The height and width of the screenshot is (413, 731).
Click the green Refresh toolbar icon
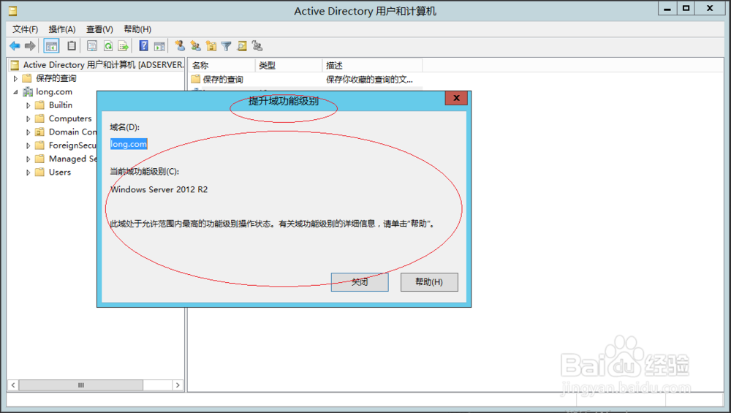(108, 45)
